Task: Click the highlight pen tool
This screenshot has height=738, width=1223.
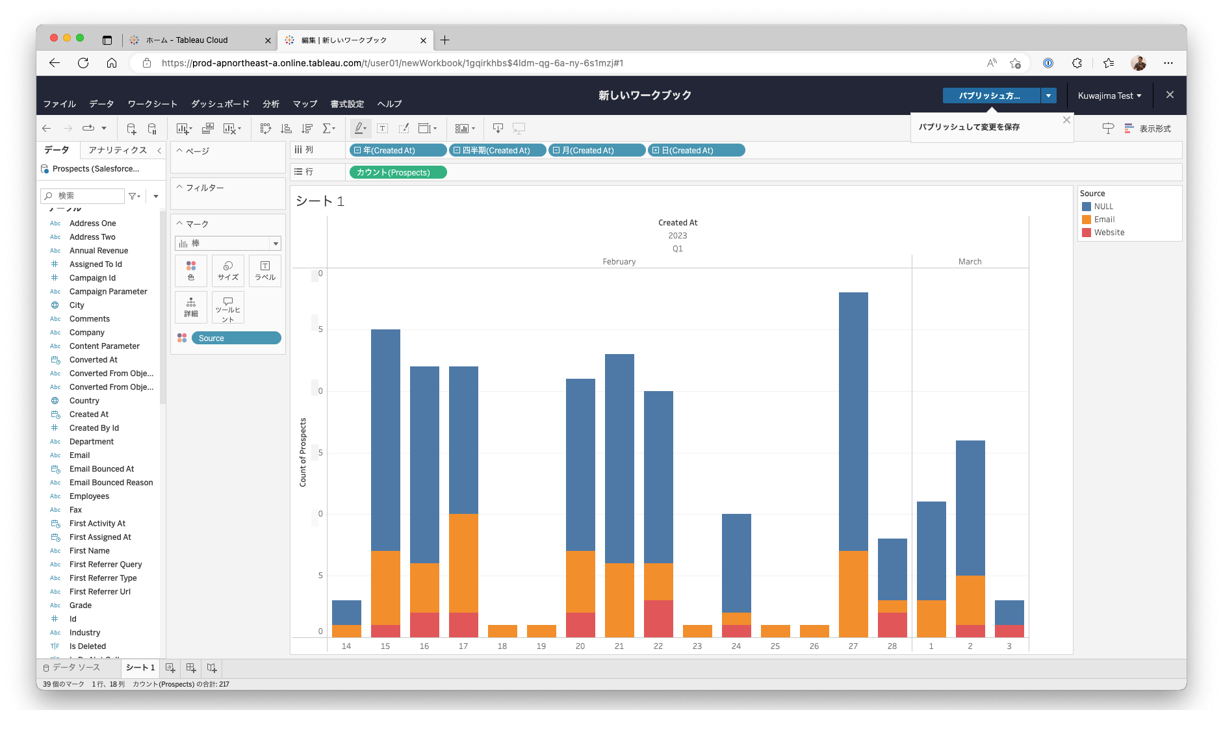Action: [x=360, y=129]
